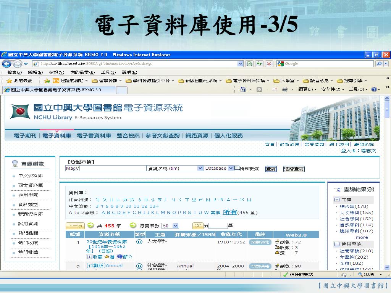Image resolution: width=391 pixels, height=293 pixels.
Task: Click the Google search magnifier icon
Action: click(379, 64)
